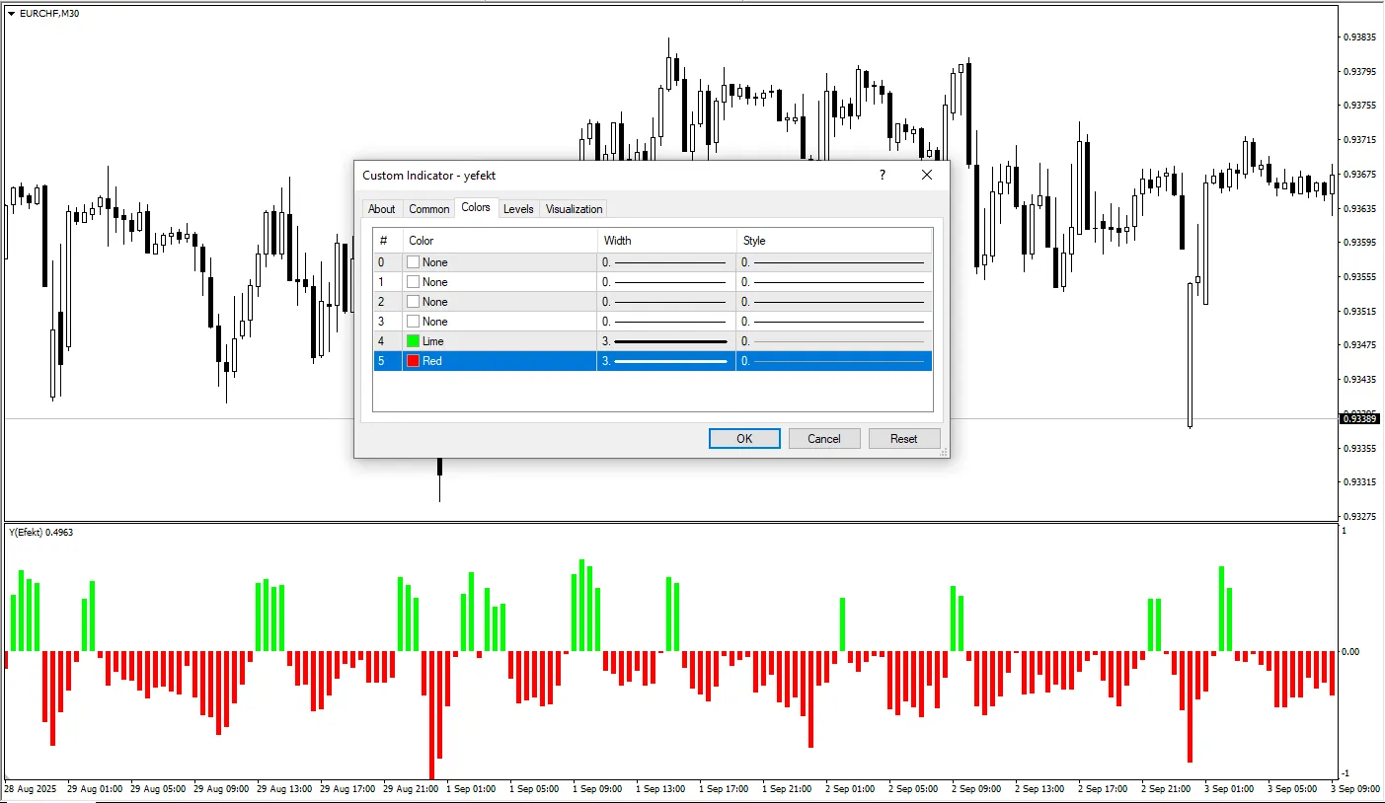Image resolution: width=1385 pixels, height=803 pixels.
Task: Click the Cancel button
Action: [824, 439]
